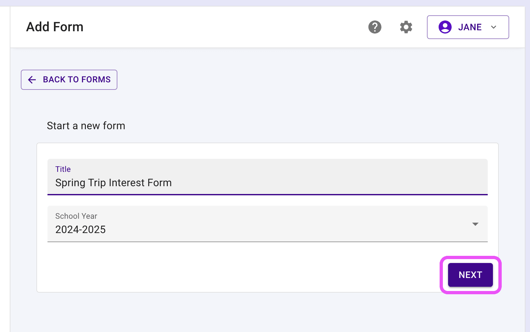
Task: Click the middle of the School Year field
Action: (267, 224)
